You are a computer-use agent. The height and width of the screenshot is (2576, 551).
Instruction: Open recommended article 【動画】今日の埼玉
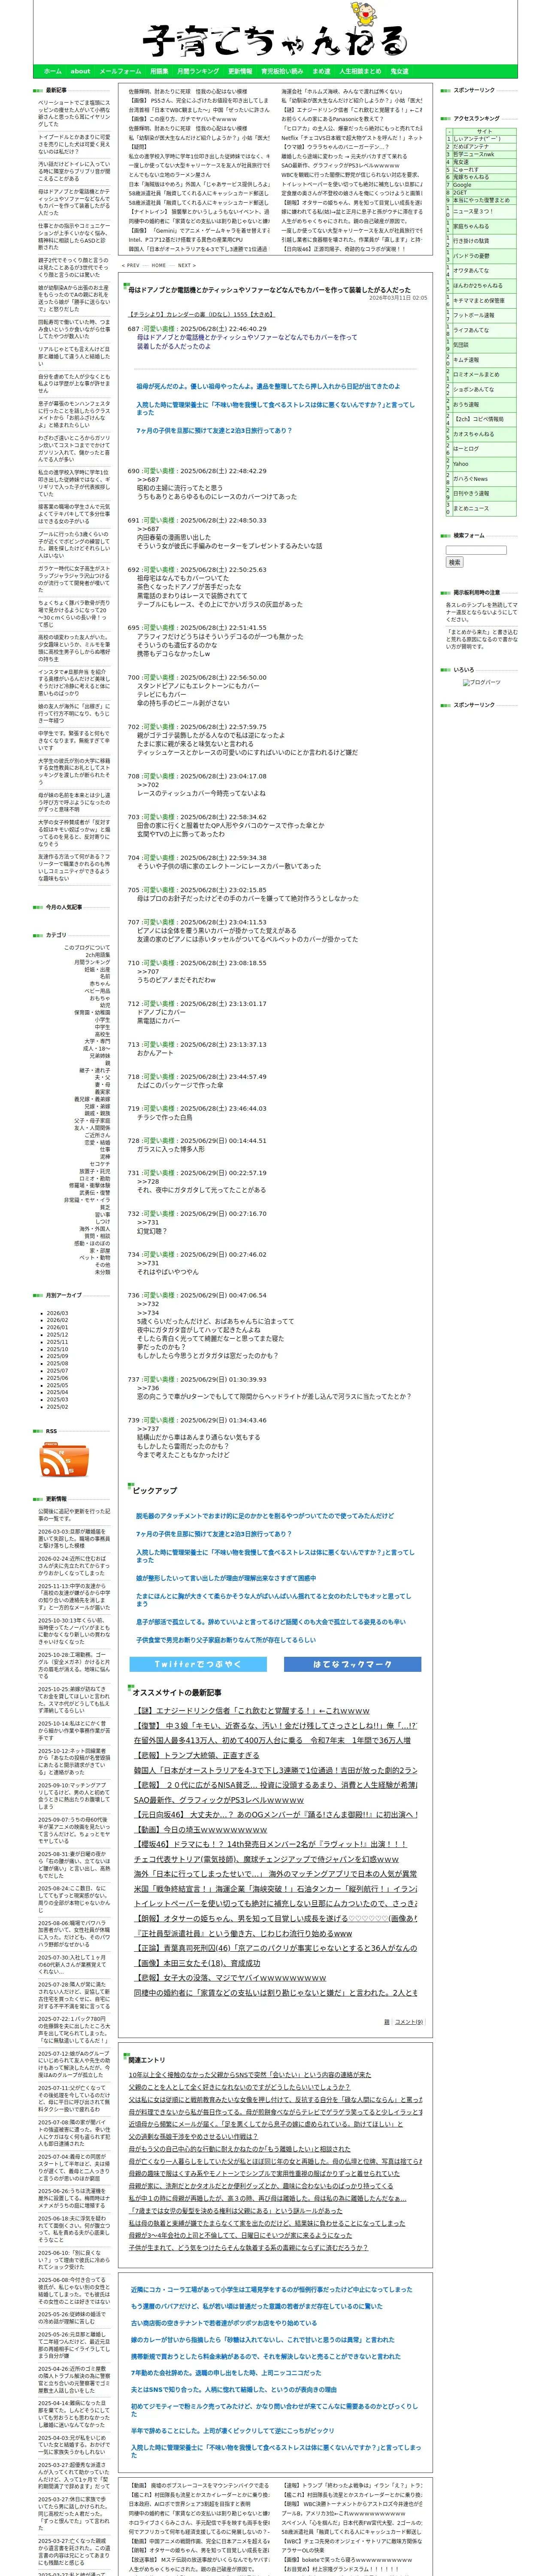pyautogui.click(x=200, y=1830)
